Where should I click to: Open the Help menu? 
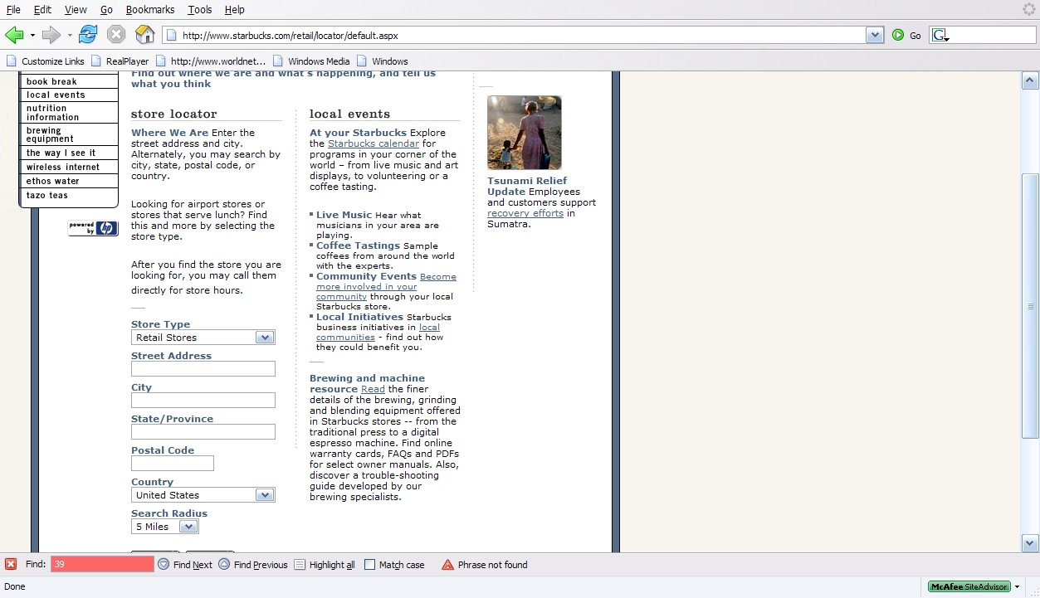(235, 10)
